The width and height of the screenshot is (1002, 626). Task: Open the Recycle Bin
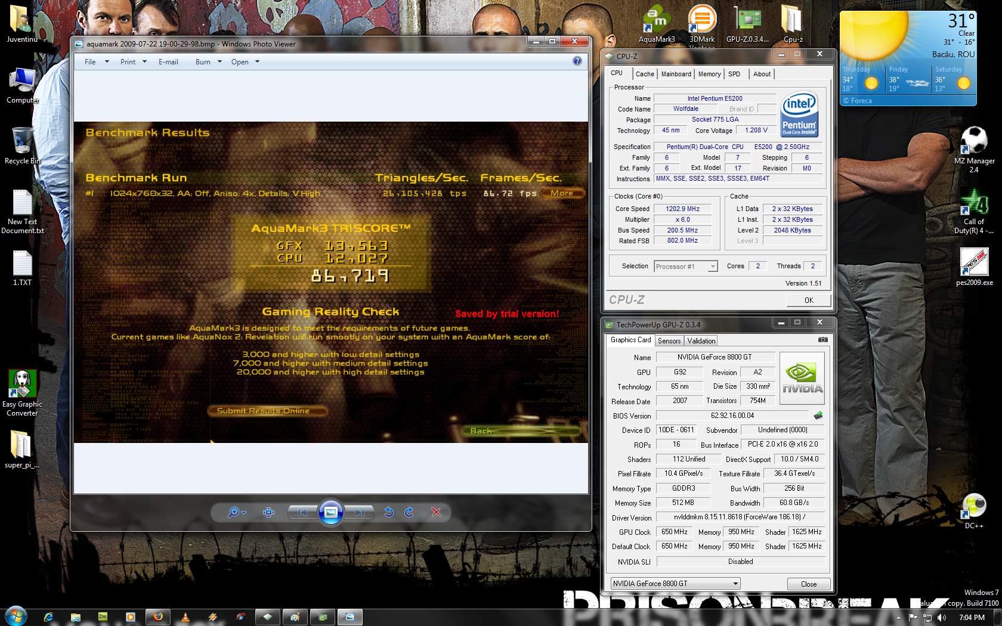(x=23, y=146)
